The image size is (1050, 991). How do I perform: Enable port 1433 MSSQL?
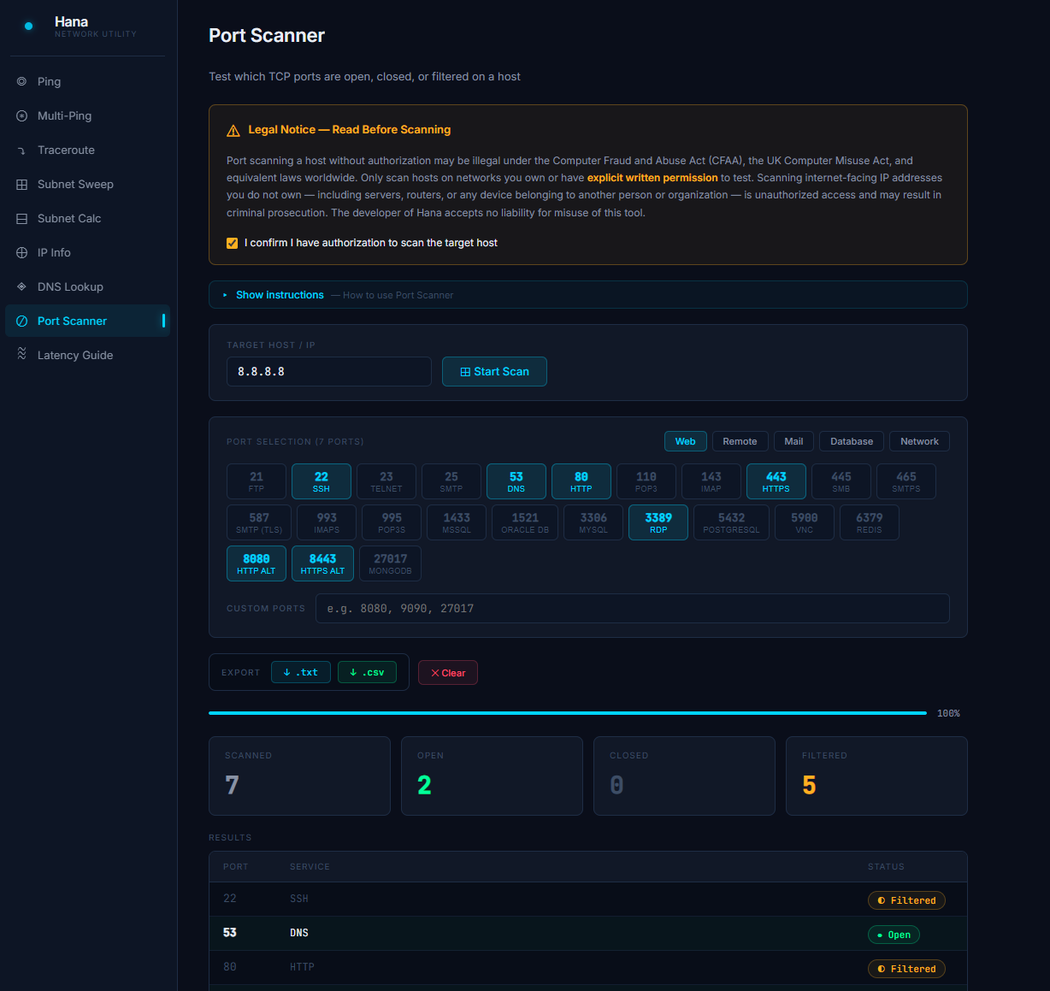click(x=457, y=522)
